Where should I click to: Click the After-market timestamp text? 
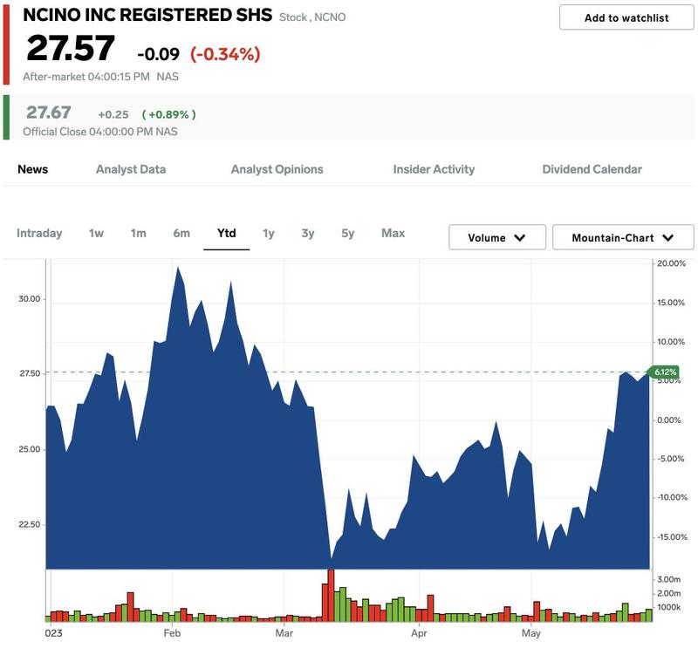100,77
